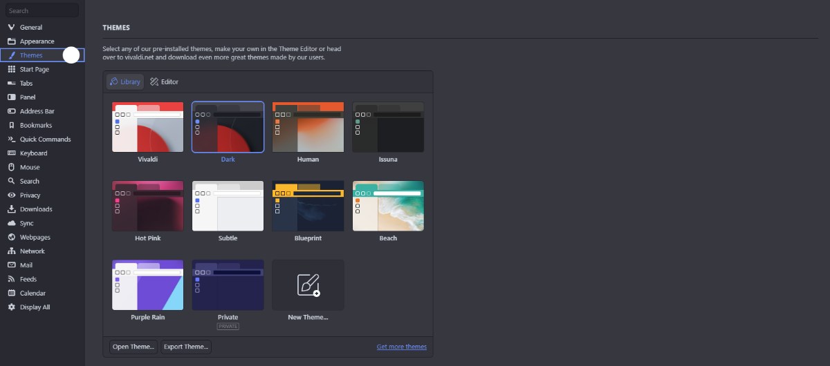Click the Keyboard icon
This screenshot has width=830, height=366.
point(11,153)
